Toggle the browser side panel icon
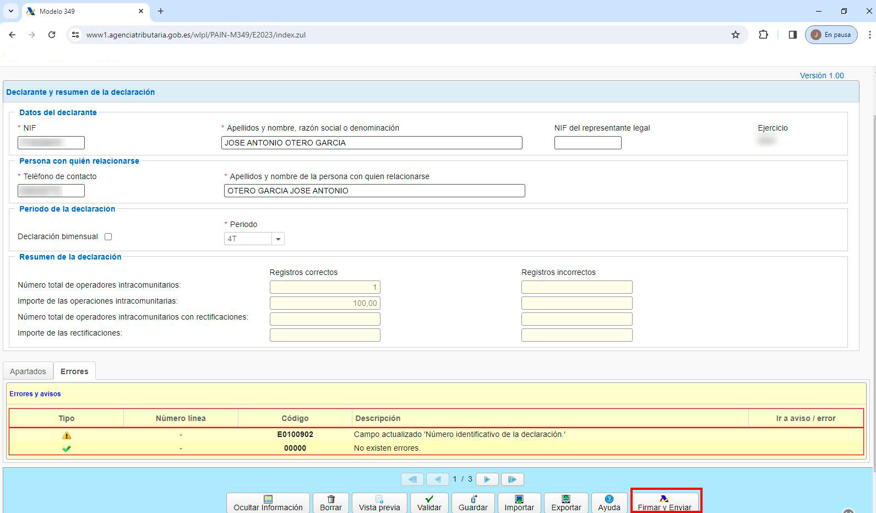The height and width of the screenshot is (513, 876). coord(793,35)
